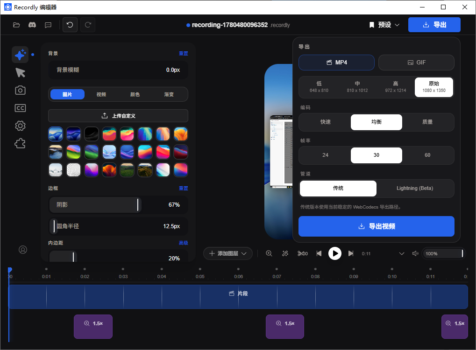This screenshot has width=476, height=350.
Task: Adjust the 阴影 shadow slider
Action: coord(118,205)
